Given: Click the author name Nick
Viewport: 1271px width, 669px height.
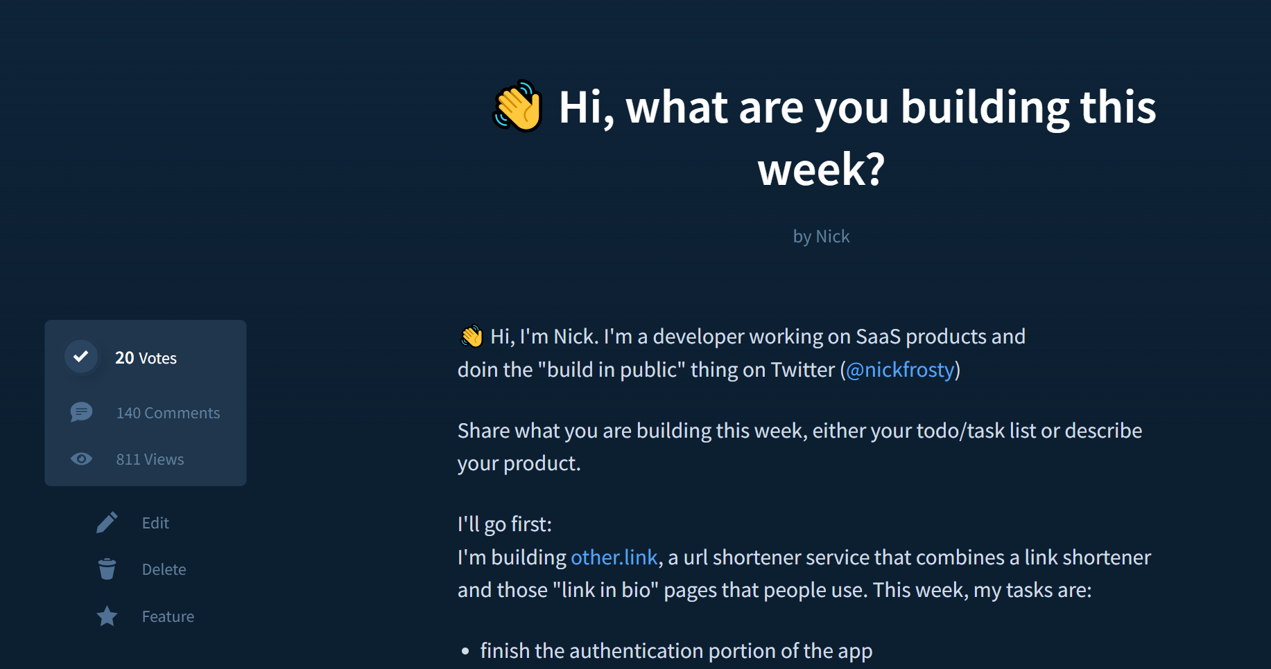Looking at the screenshot, I should click(832, 237).
